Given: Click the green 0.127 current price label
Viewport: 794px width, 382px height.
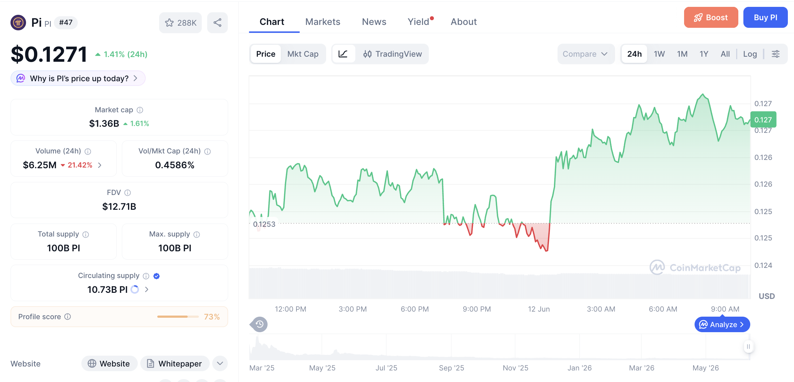Looking at the screenshot, I should click(x=763, y=120).
